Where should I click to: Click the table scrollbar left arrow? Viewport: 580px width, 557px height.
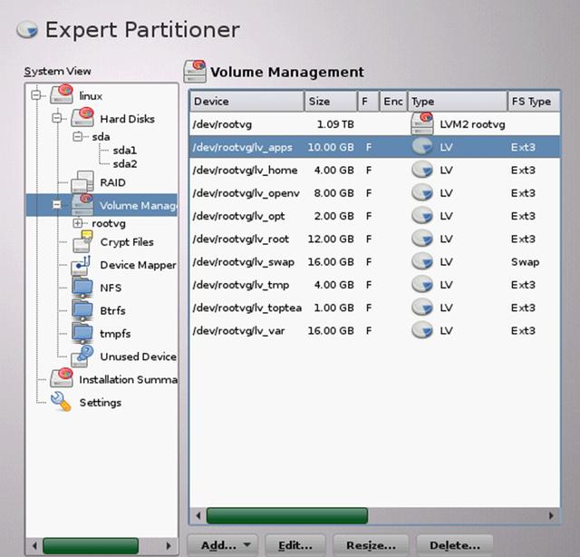(198, 515)
